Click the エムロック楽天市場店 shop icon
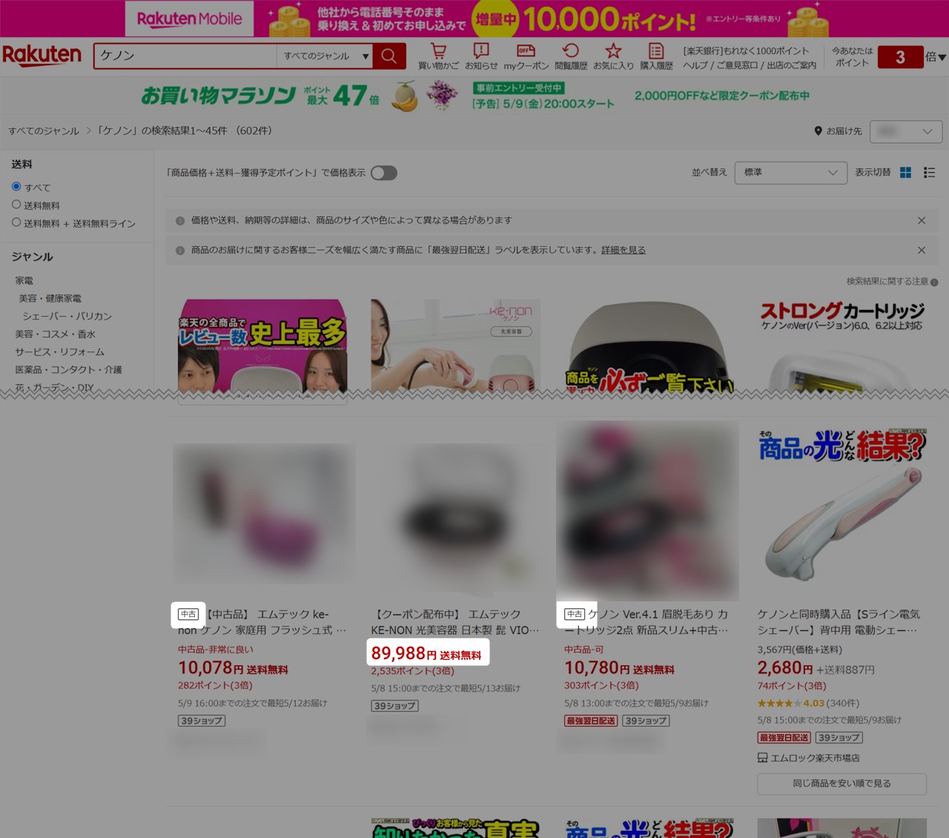Viewport: 949px width, 838px height. [x=762, y=758]
